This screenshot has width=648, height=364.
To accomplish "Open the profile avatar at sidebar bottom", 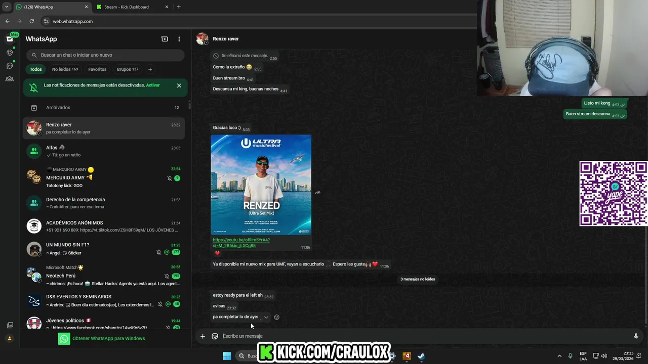I will 10,338.
